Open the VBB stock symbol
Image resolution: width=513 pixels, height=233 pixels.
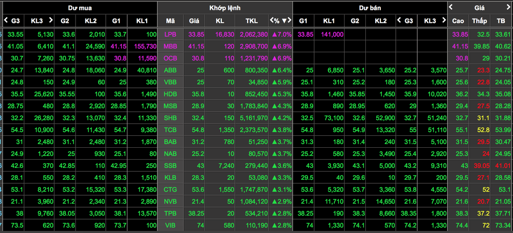170,82
